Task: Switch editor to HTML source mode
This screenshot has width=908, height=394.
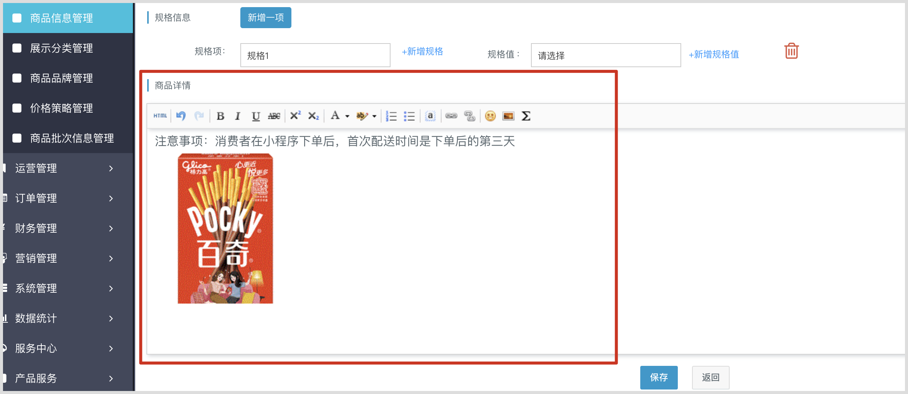Action: click(x=160, y=116)
